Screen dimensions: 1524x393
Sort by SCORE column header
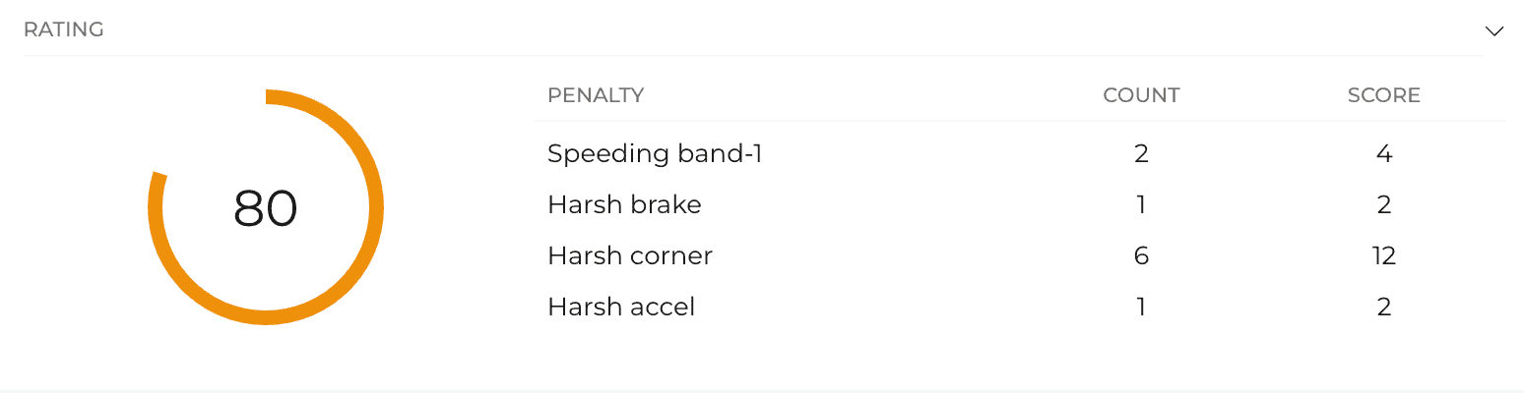(x=1383, y=95)
